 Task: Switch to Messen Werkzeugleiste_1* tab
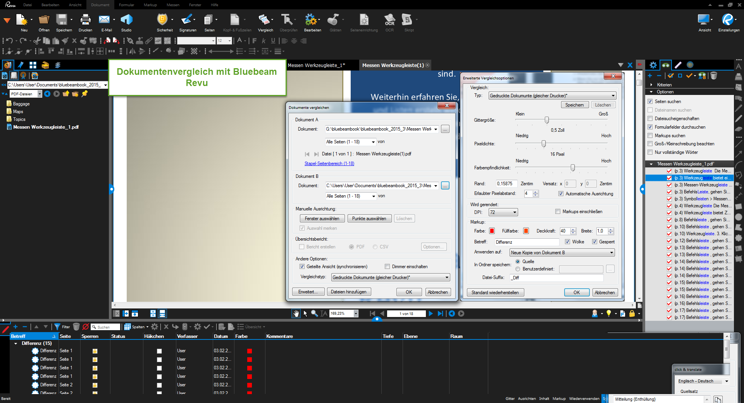pyautogui.click(x=316, y=65)
